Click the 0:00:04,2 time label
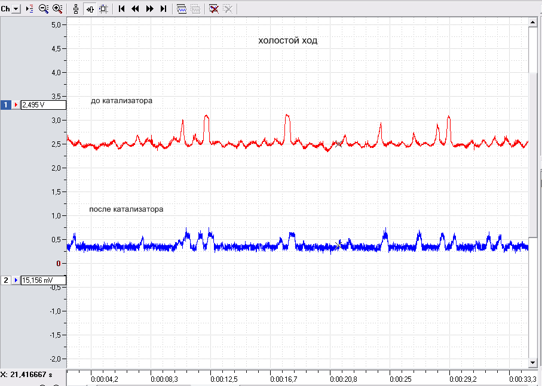 point(105,379)
